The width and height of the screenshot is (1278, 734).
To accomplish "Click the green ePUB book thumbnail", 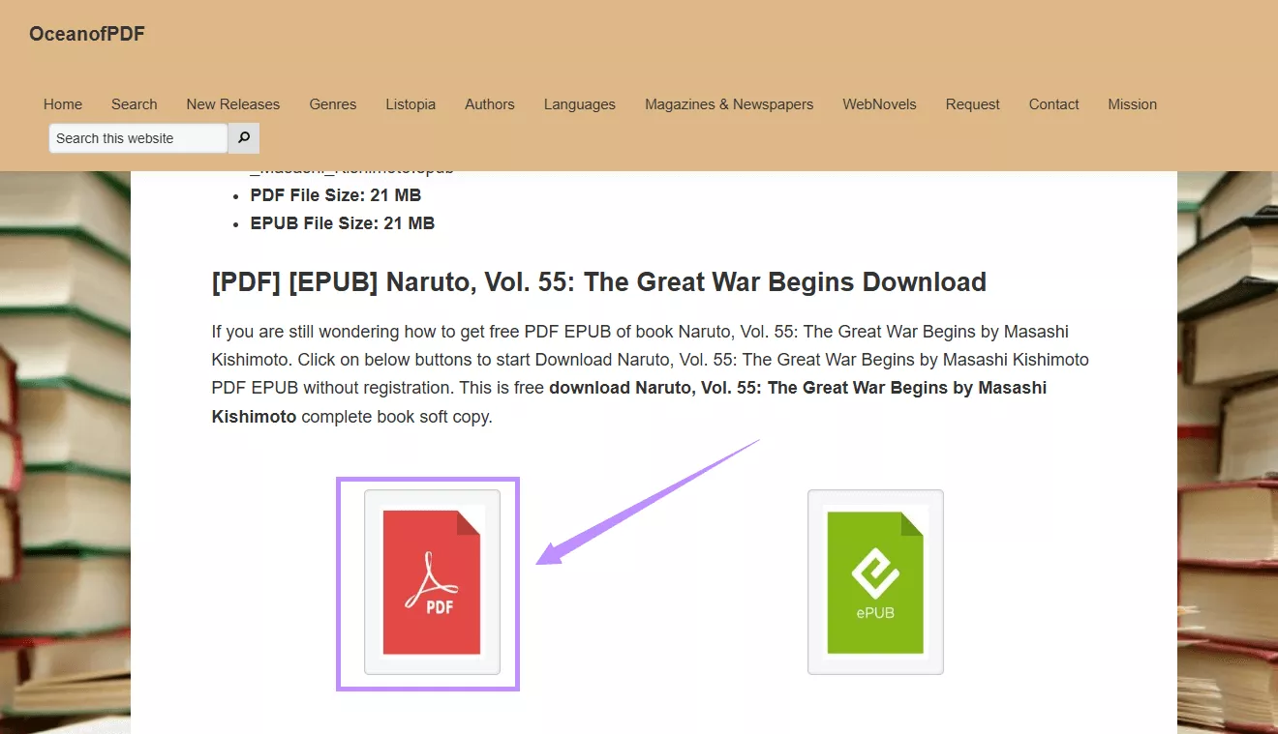I will coord(874,580).
